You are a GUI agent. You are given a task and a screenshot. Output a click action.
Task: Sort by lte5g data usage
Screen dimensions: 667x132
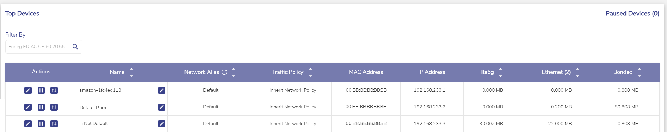click(500, 72)
